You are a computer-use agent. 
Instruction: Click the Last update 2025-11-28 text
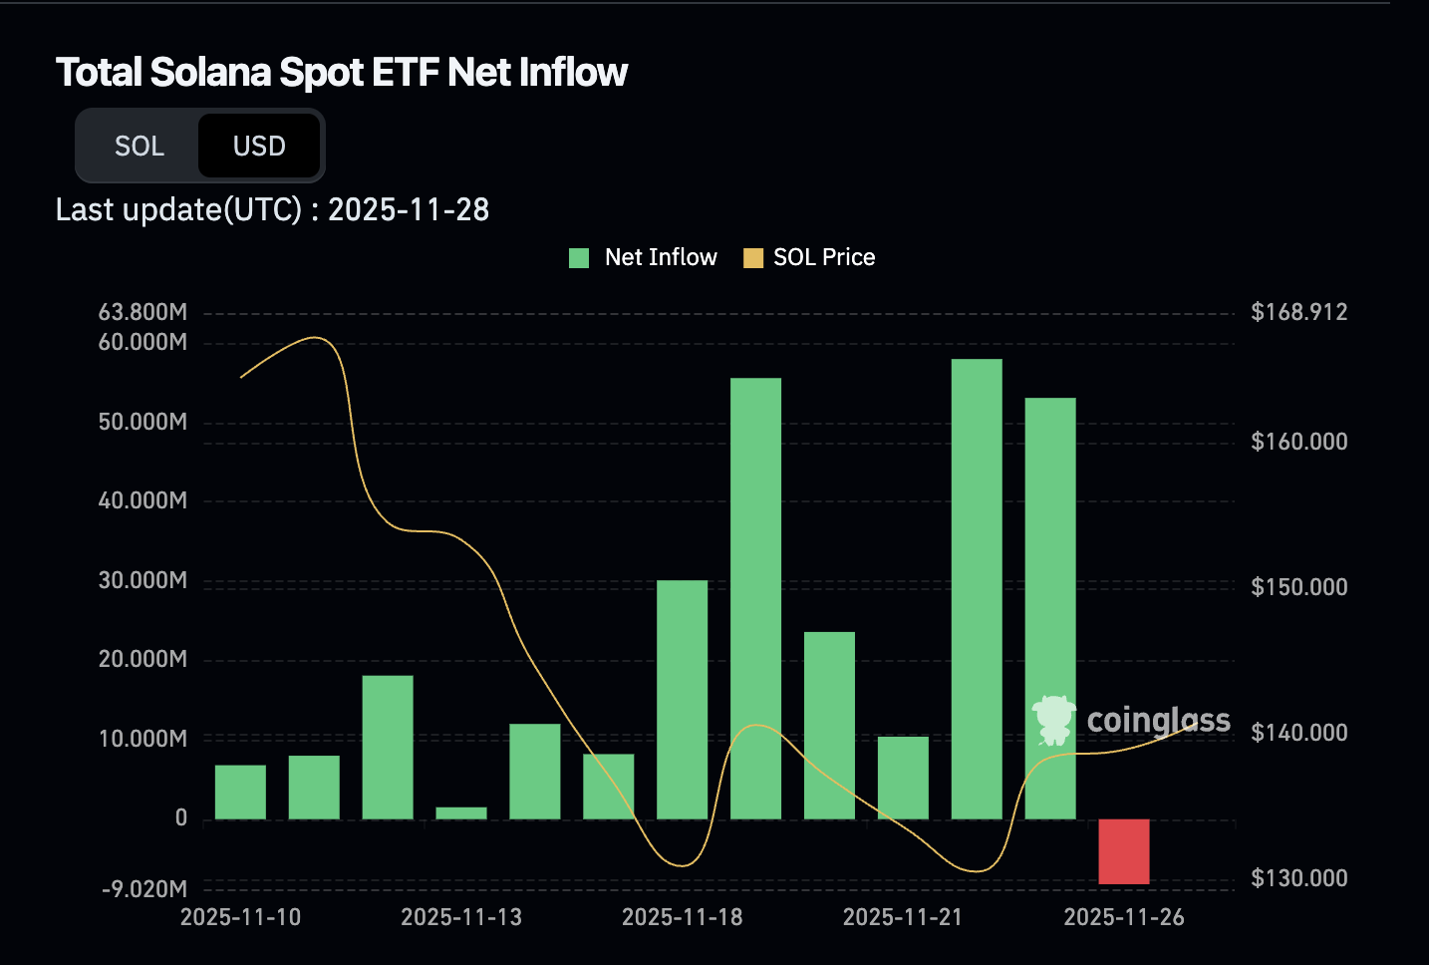pos(273,209)
